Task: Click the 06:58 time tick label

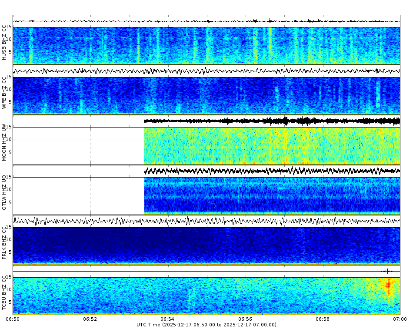Action: [322, 318]
